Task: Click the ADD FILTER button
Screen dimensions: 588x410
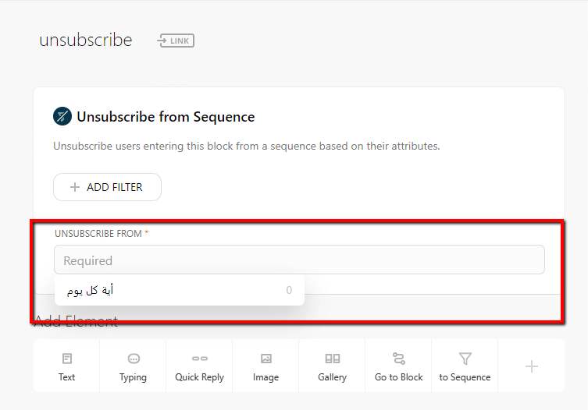Action: [x=107, y=187]
